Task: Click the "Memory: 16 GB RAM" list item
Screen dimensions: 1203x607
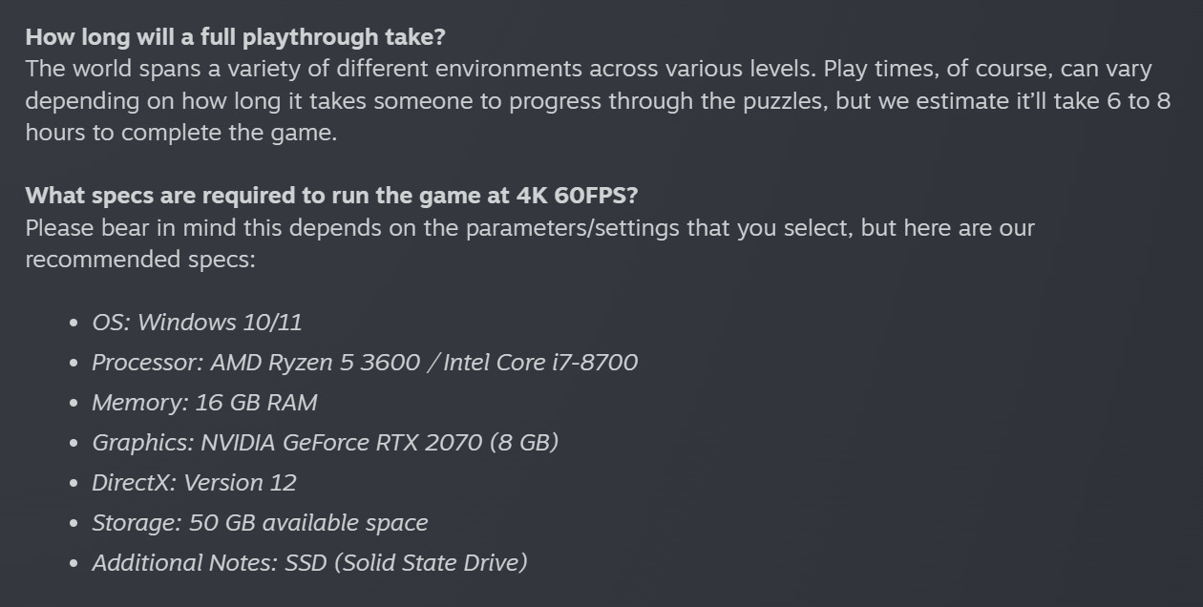Action: point(204,403)
